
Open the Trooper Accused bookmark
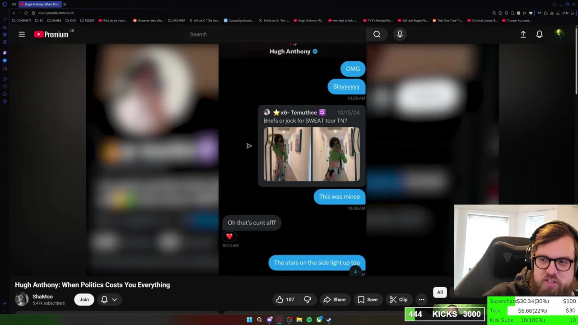pos(516,20)
